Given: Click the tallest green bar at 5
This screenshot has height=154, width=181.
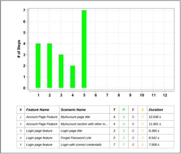Looking at the screenshot, I should click(x=84, y=49).
